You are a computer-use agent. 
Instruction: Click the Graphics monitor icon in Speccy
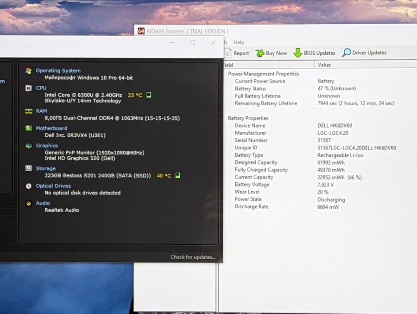pos(28,146)
